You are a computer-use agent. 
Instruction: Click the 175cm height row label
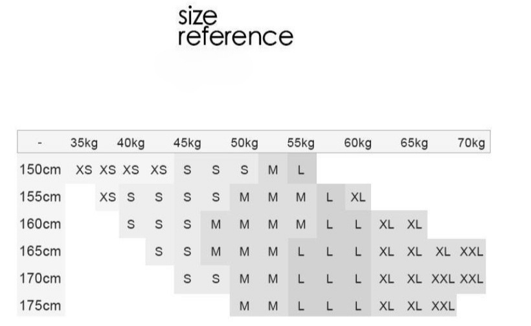40,305
